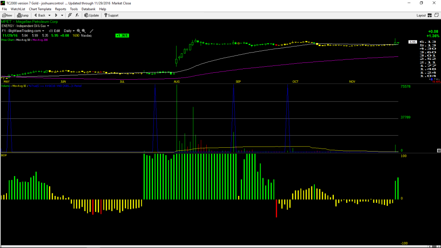
Task: Toggle the small square at volume pane corner
Action: coord(439,151)
